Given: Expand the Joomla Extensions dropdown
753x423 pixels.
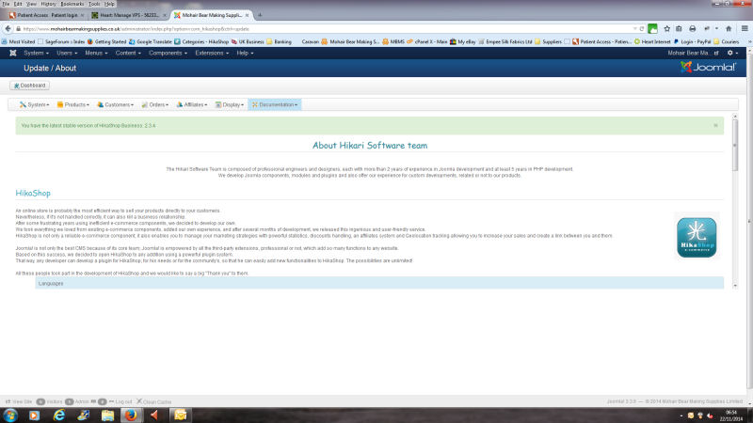Looking at the screenshot, I should (211, 53).
